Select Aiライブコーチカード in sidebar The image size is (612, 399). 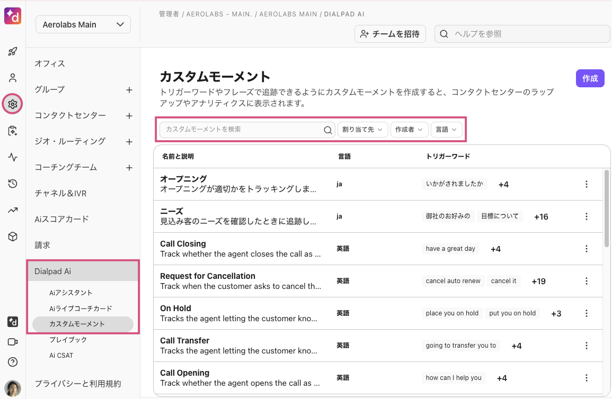tap(81, 309)
